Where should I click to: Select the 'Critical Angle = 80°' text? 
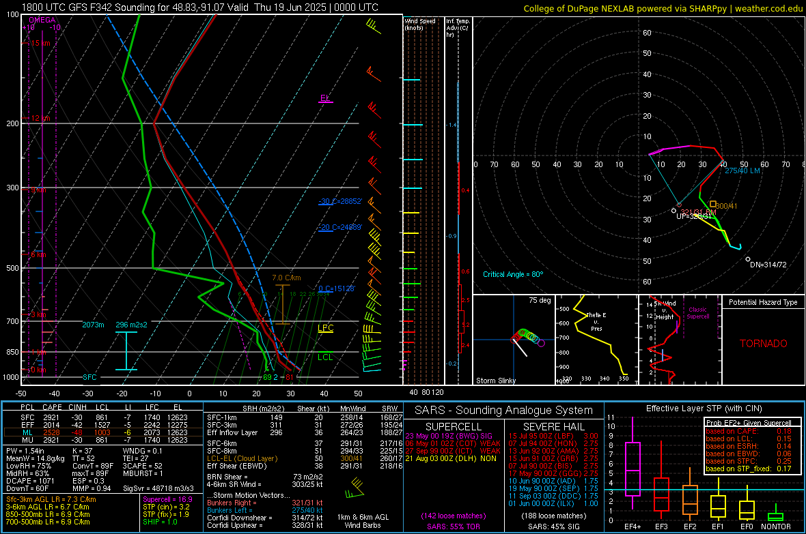tap(513, 274)
